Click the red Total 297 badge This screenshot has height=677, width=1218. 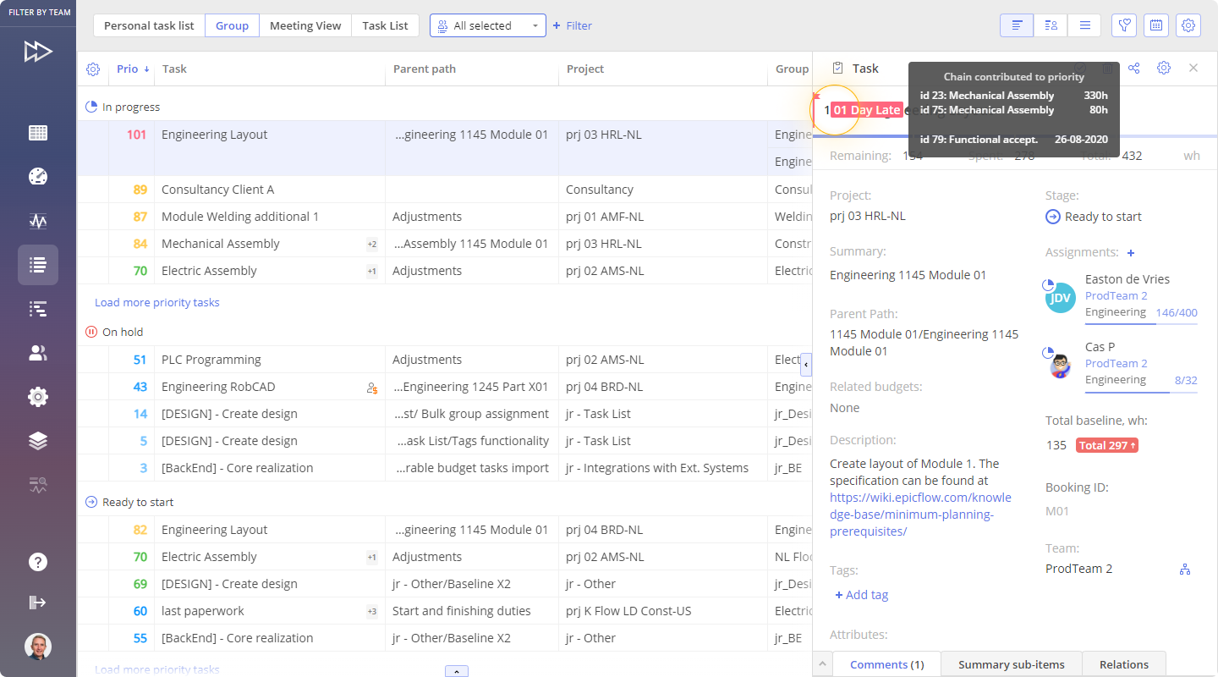point(1106,445)
